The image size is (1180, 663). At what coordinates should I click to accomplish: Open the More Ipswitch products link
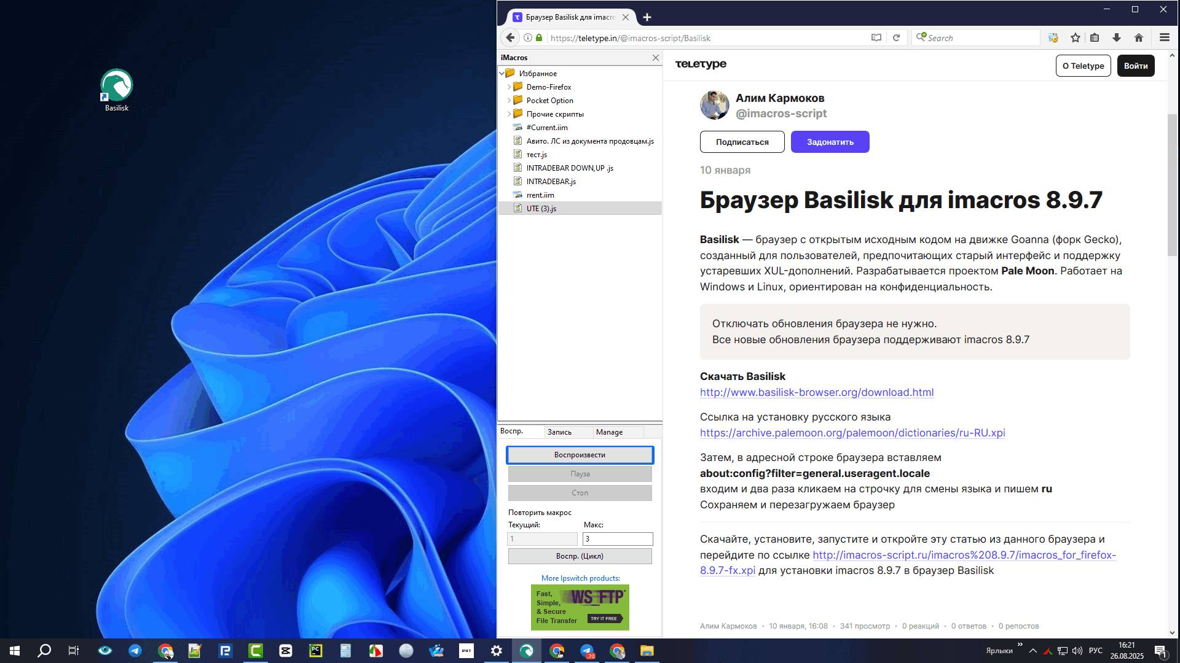coord(580,578)
